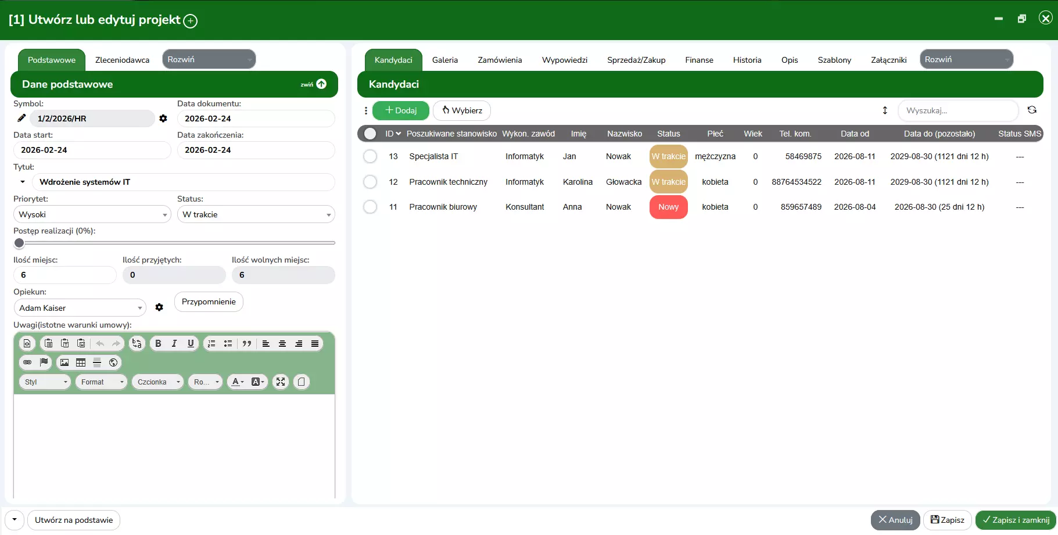Click the Undo arrow in the editor
Viewport: 1058px width, 535px height.
[100, 343]
